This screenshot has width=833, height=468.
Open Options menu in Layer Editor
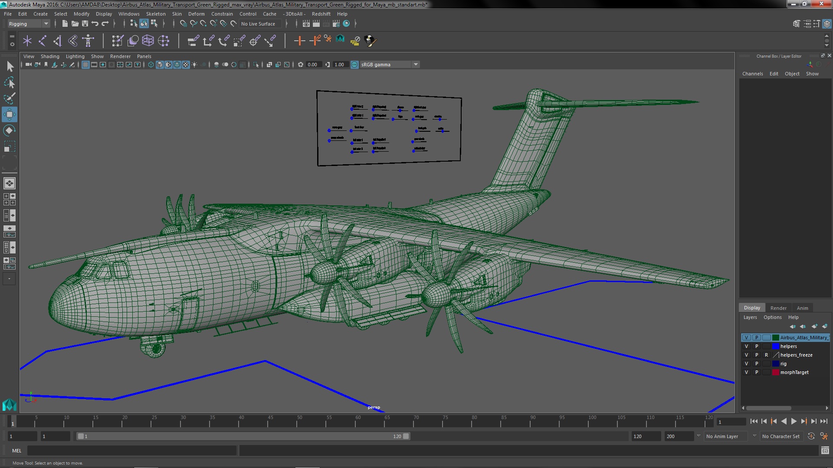[772, 317]
